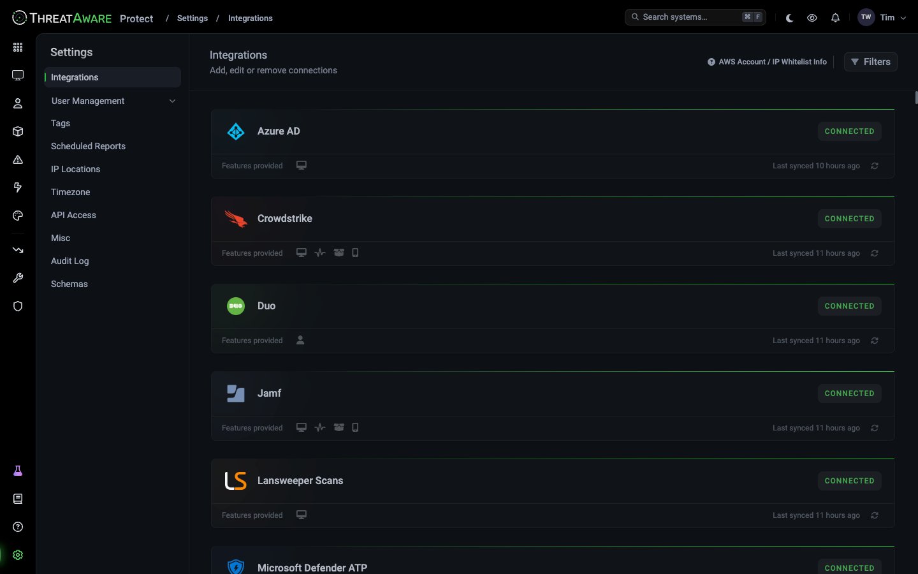Open the Audit Log settings page
The width and height of the screenshot is (918, 574).
(70, 261)
